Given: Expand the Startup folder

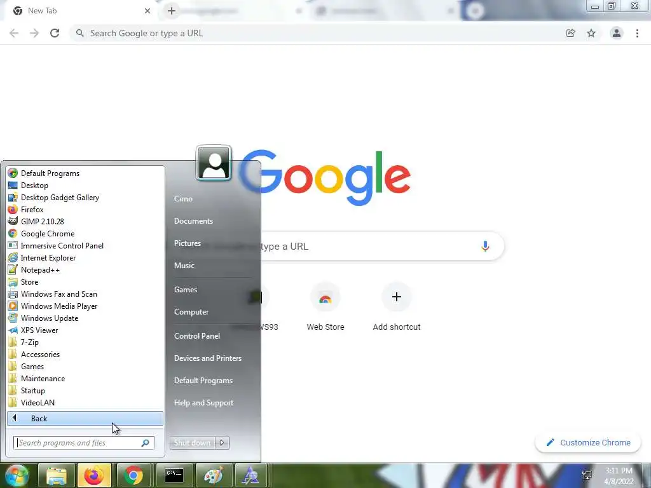Looking at the screenshot, I should pyautogui.click(x=85, y=391).
